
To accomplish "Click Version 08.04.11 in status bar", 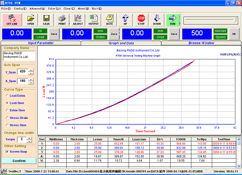I will click(226, 171).
